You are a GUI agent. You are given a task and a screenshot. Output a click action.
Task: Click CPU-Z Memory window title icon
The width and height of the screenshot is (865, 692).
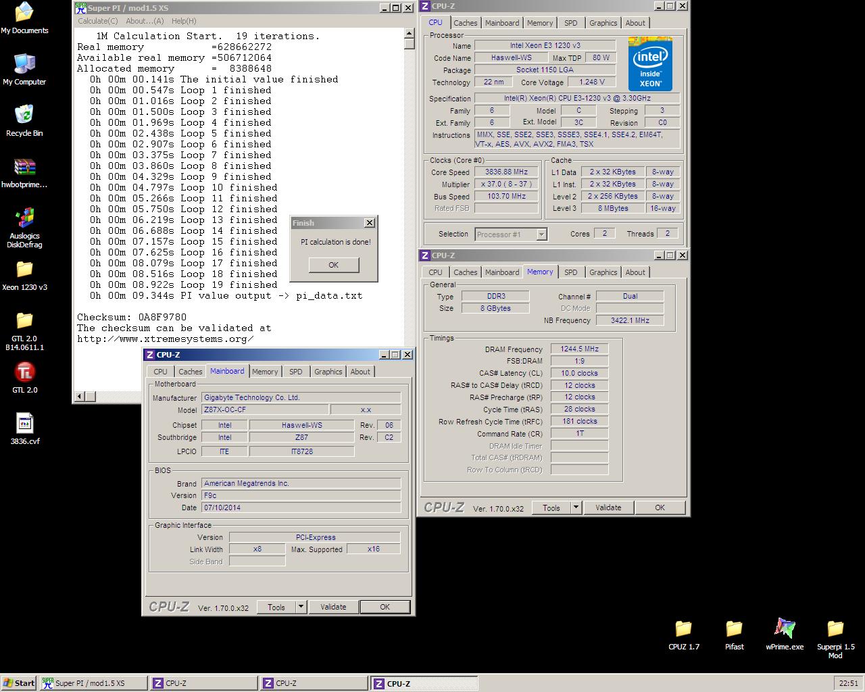(x=425, y=255)
